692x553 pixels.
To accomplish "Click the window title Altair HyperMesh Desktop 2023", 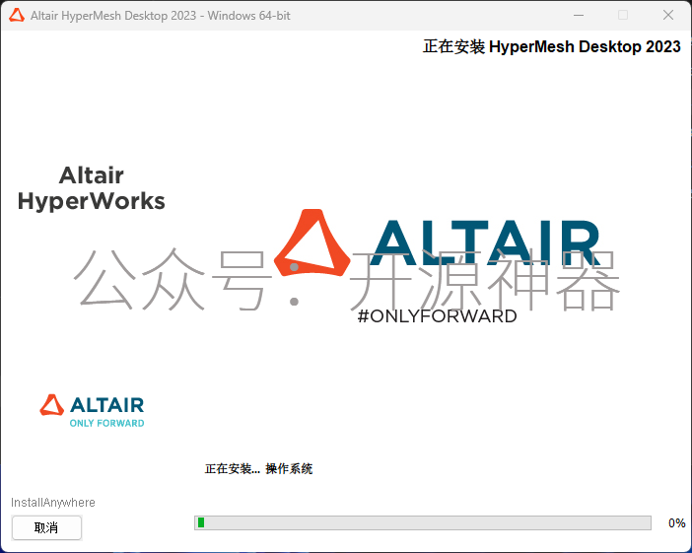I will pyautogui.click(x=161, y=16).
